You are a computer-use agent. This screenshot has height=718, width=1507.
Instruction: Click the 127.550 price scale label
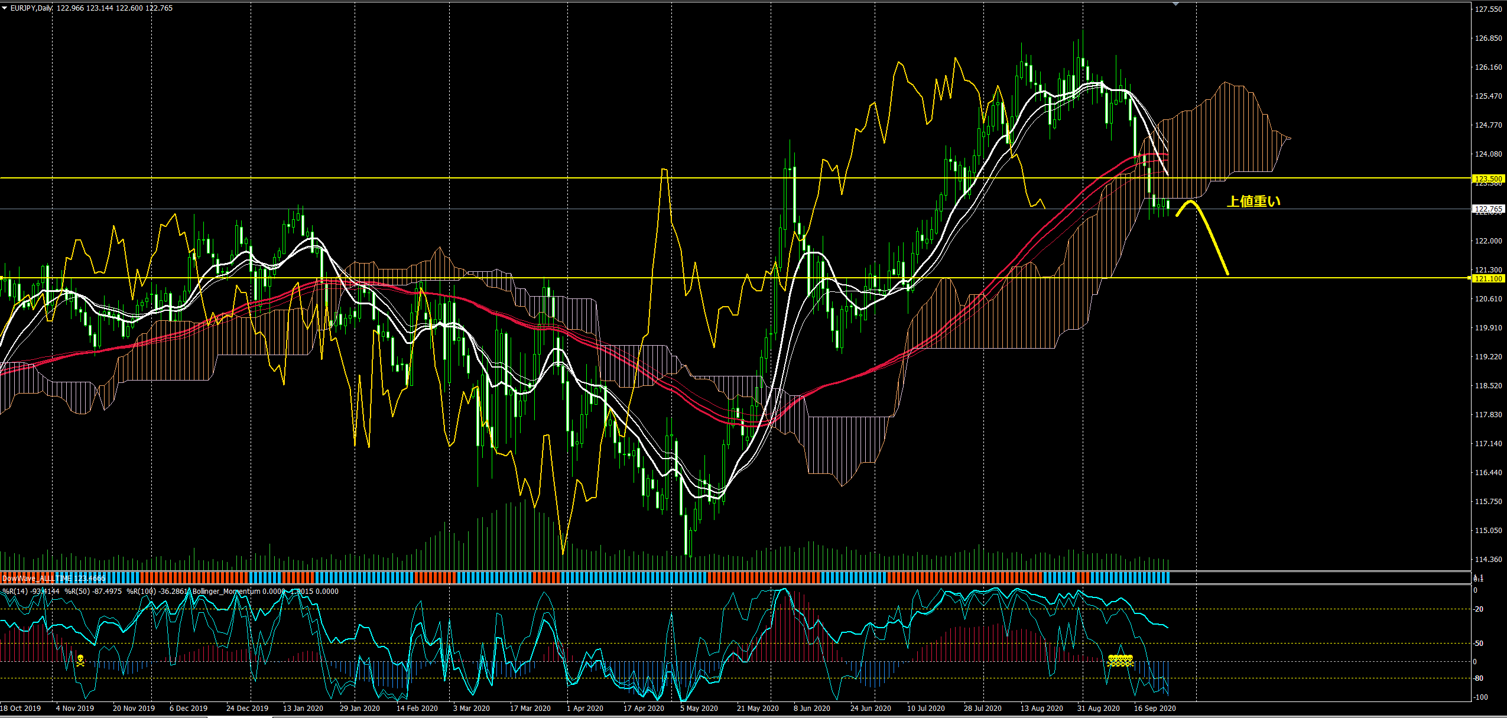click(1488, 9)
